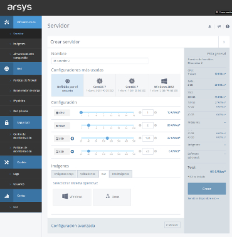Go to Servidores in the sidebar
The height and width of the screenshot is (237, 232).
[x=21, y=34]
